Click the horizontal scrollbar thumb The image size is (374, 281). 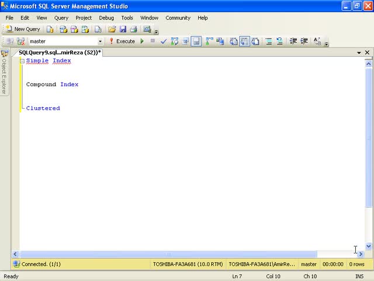[x=168, y=254]
